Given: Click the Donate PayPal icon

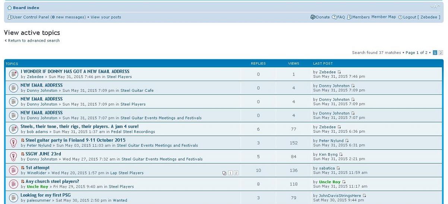Looking at the screenshot, I should point(313,17).
